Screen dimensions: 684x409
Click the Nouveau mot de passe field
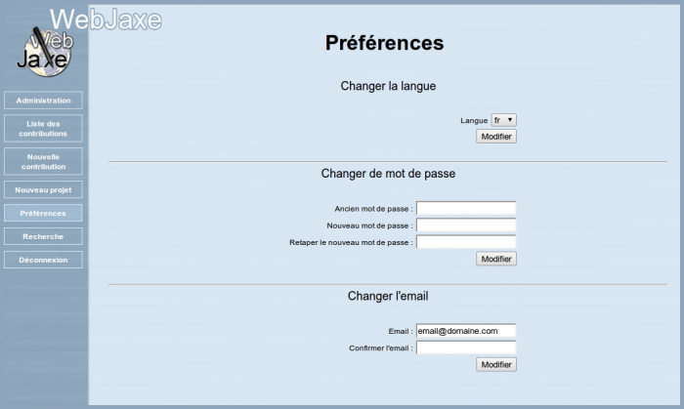[x=466, y=225]
